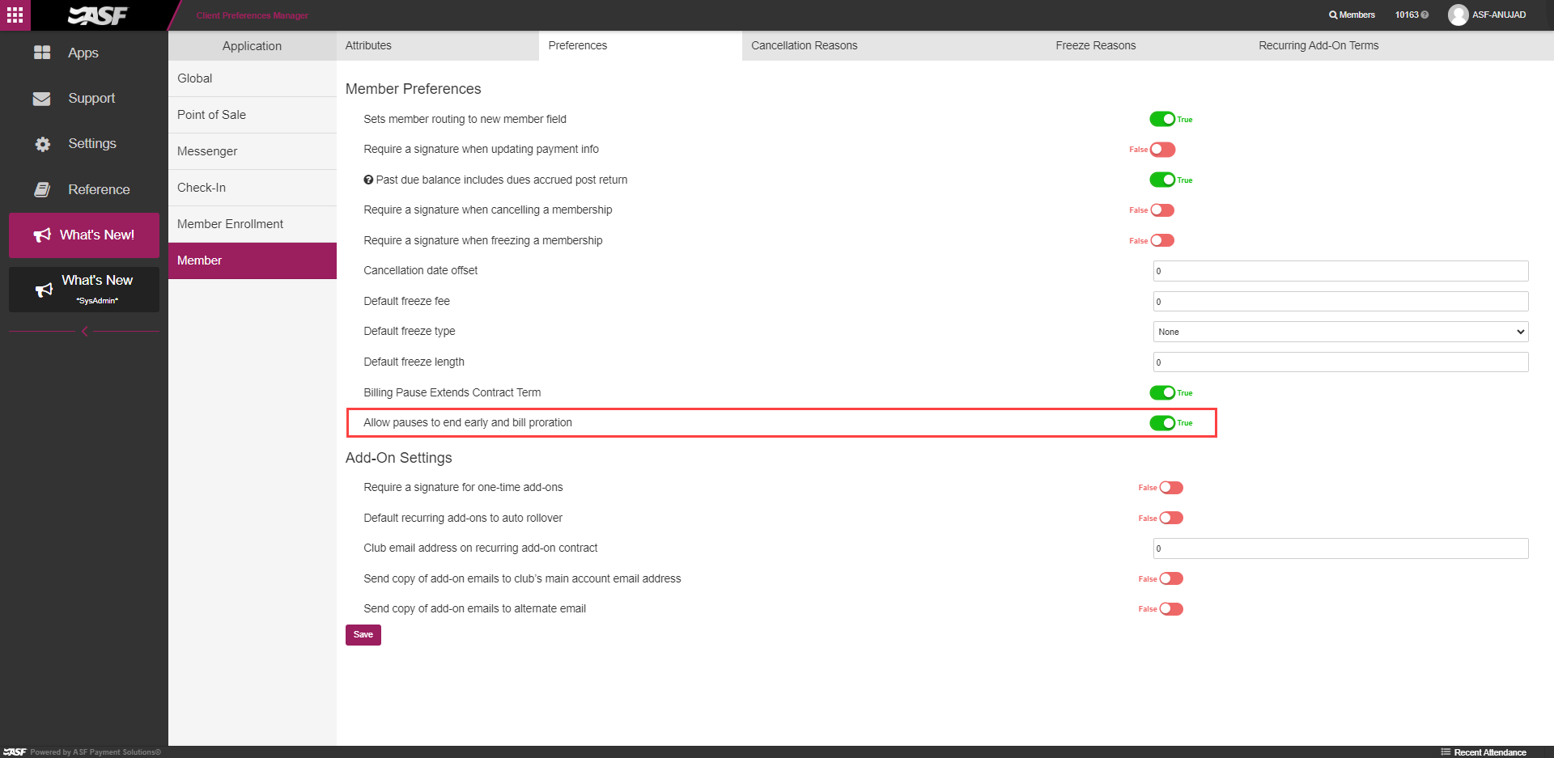
Task: Click the Apps tiles icon in sidebar
Action: 42,53
